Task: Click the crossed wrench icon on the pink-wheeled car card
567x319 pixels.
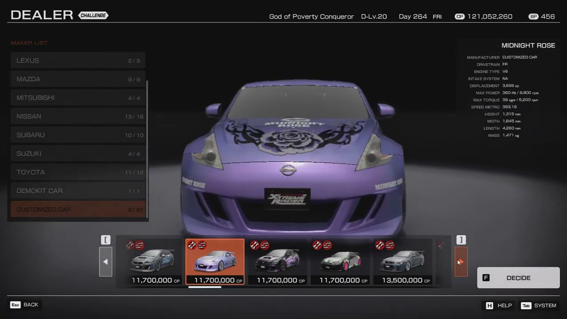Action: 317,245
